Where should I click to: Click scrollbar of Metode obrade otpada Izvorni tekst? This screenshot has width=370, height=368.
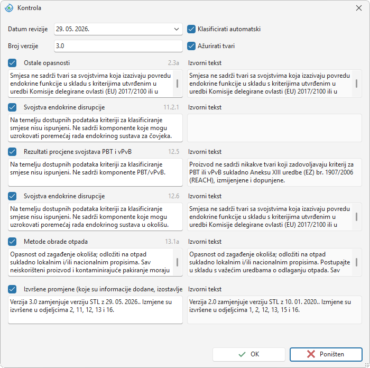point(356,262)
